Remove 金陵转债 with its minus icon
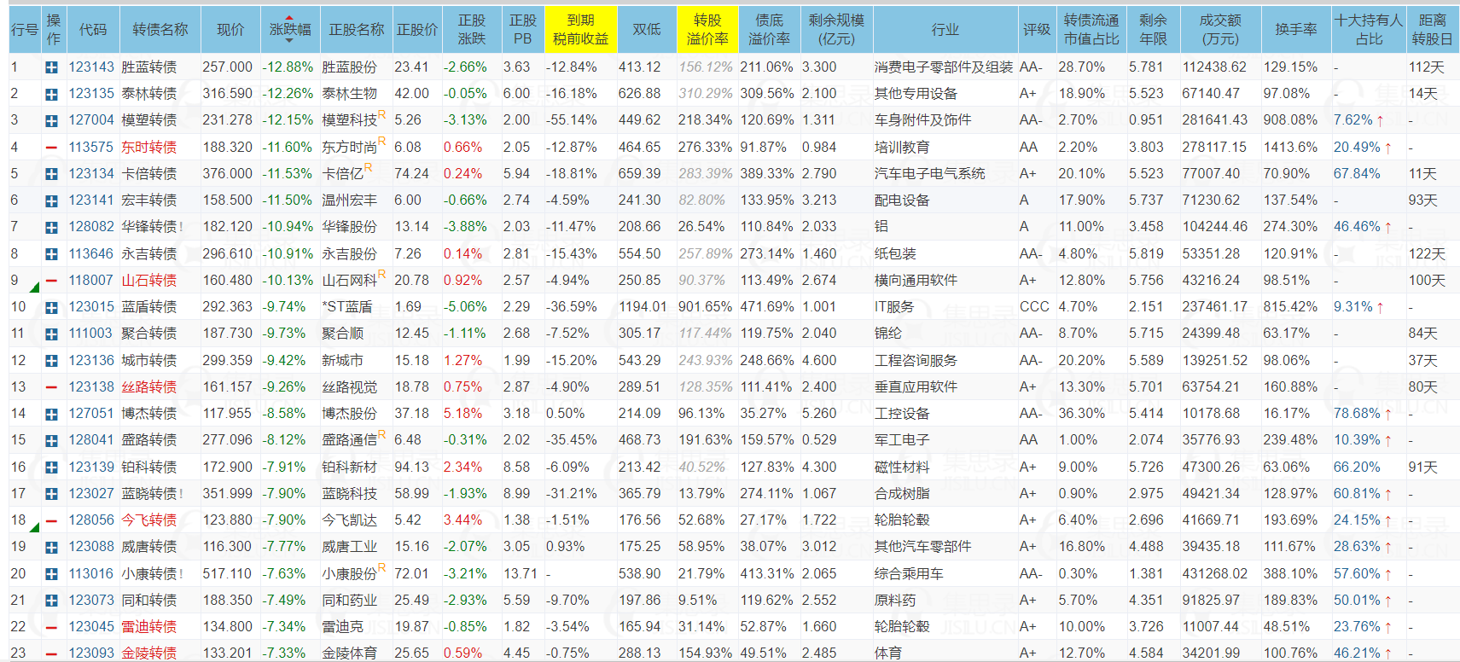The width and height of the screenshot is (1460, 662). 52,653
